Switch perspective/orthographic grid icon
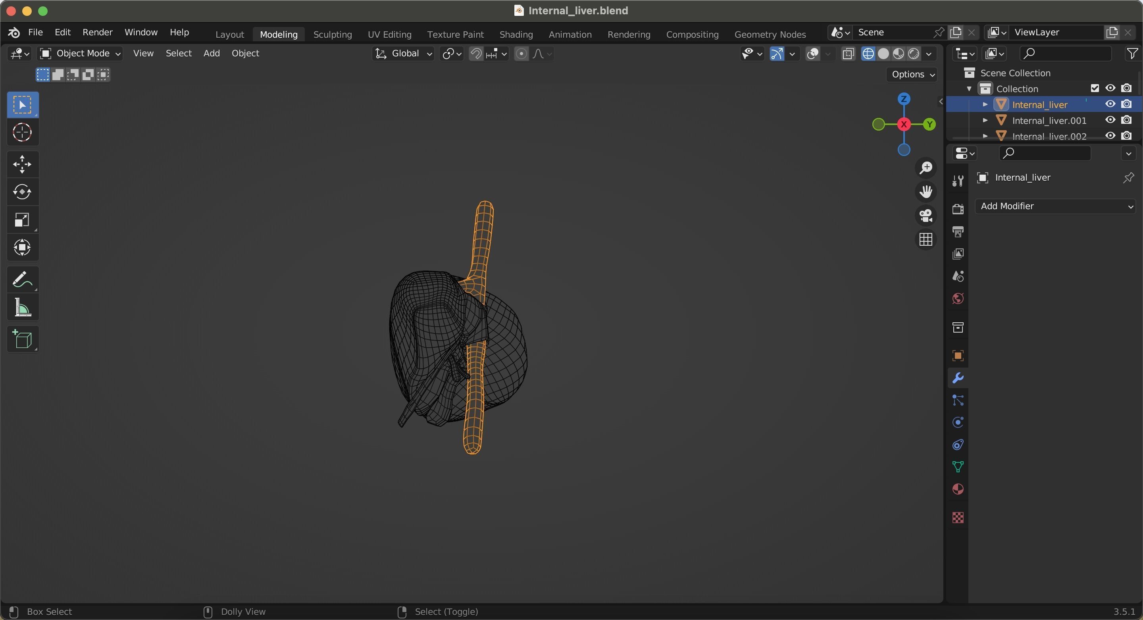 click(926, 240)
